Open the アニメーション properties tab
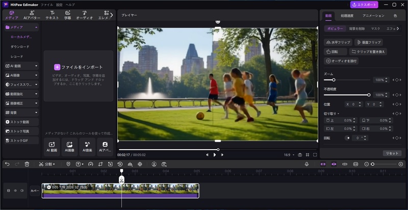 tap(373, 16)
